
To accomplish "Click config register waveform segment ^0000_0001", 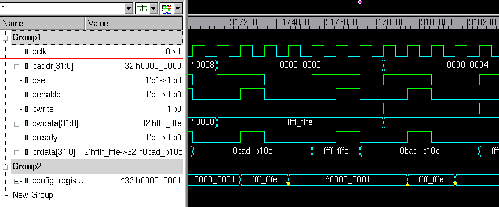I will [x=348, y=179].
